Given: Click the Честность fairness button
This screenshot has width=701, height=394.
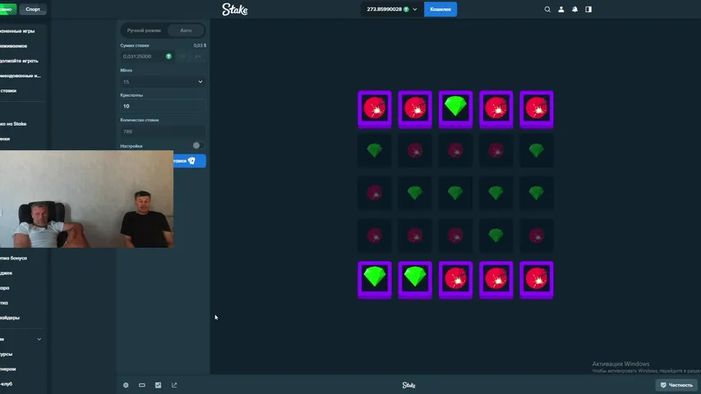Looking at the screenshot, I should pos(676,385).
